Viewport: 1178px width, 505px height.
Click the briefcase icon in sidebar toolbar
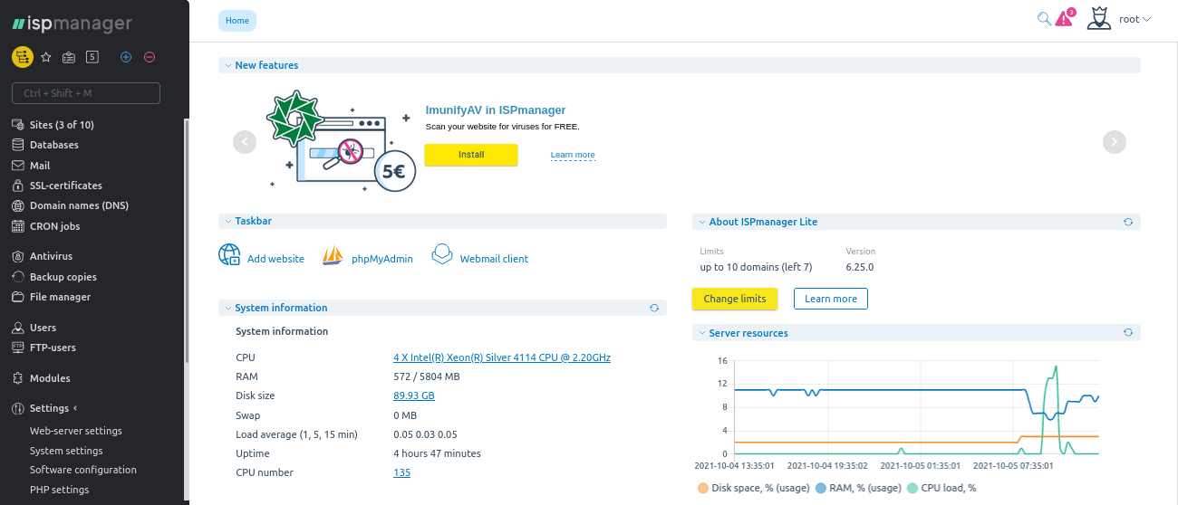click(x=69, y=57)
